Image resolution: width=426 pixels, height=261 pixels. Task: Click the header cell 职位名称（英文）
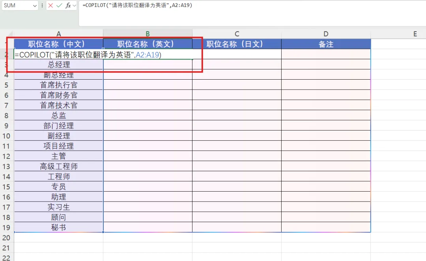pyautogui.click(x=148, y=44)
